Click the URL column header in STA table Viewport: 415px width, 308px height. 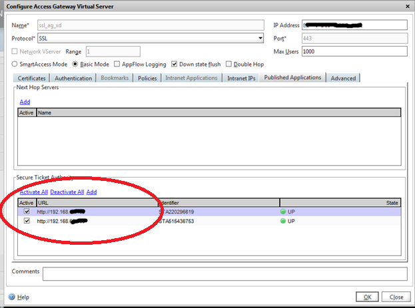(x=97, y=203)
